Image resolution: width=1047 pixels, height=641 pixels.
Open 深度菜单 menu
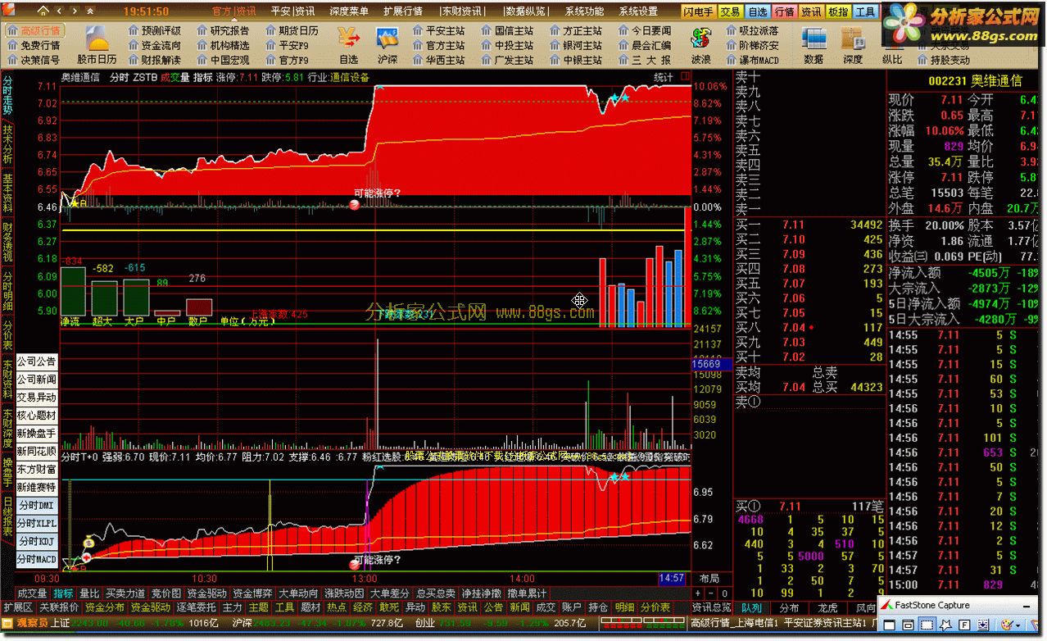pyautogui.click(x=349, y=11)
